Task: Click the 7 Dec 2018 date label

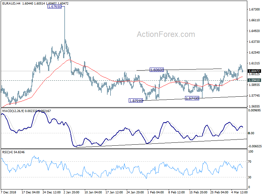Action: point(9,192)
